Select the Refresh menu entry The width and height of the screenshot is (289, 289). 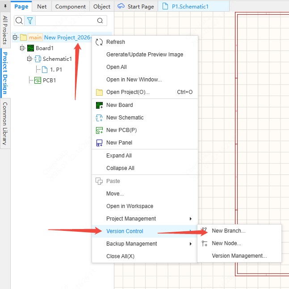145,42
